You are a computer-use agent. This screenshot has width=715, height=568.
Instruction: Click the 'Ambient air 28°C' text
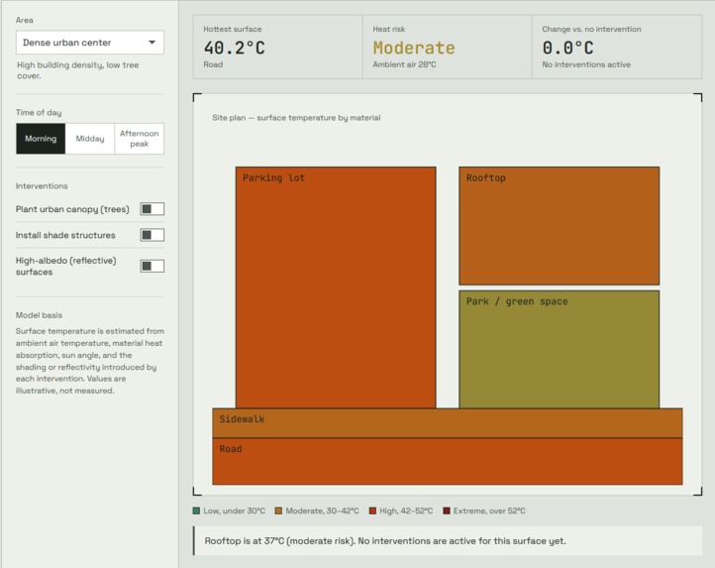tap(404, 64)
